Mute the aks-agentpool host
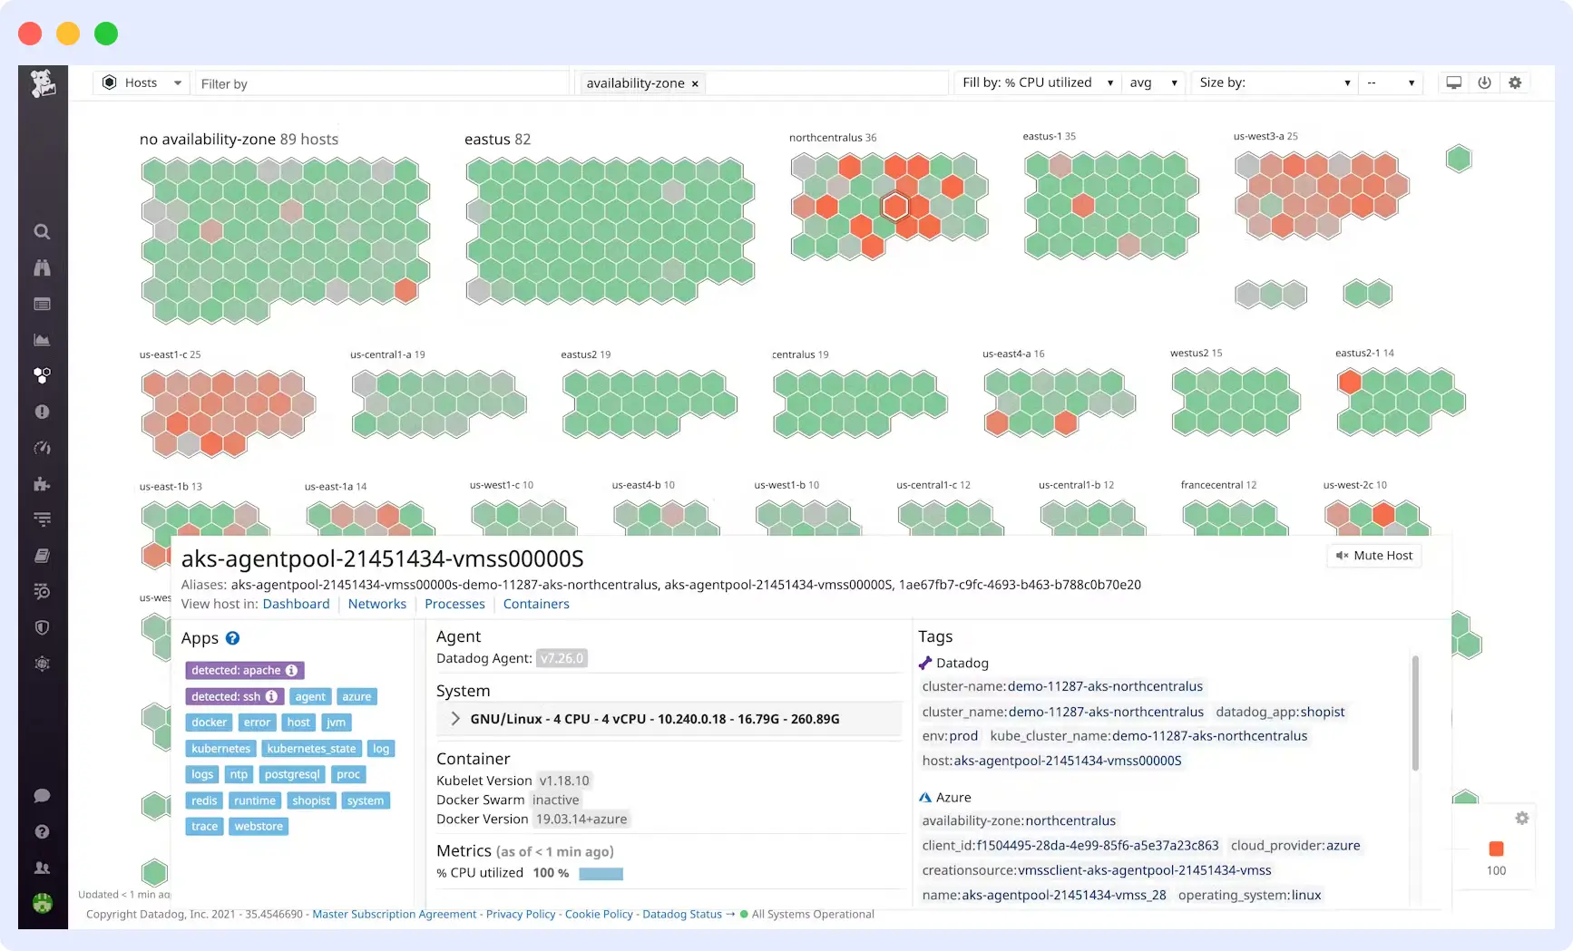The height and width of the screenshot is (951, 1573). (1373, 556)
